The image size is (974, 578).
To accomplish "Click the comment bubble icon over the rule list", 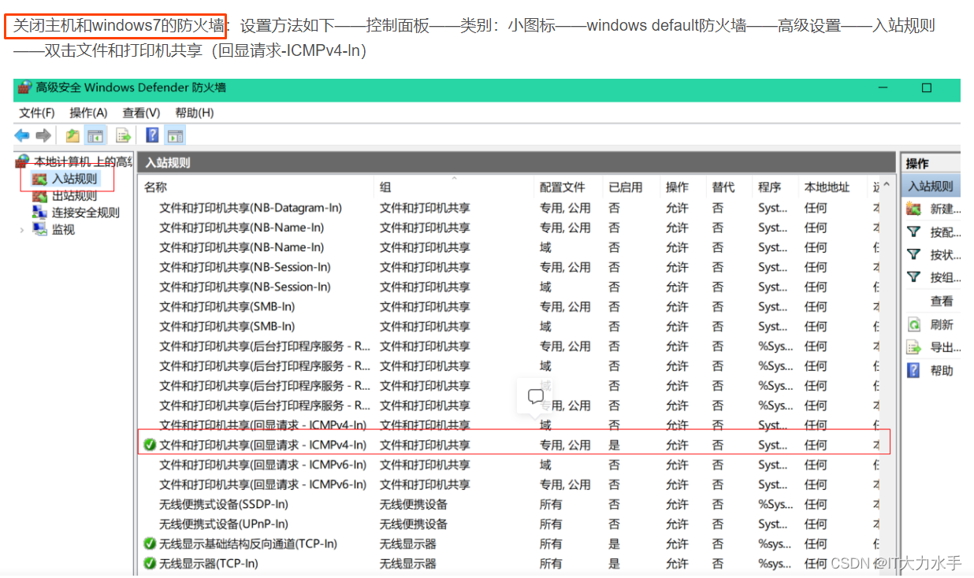I will tap(536, 397).
